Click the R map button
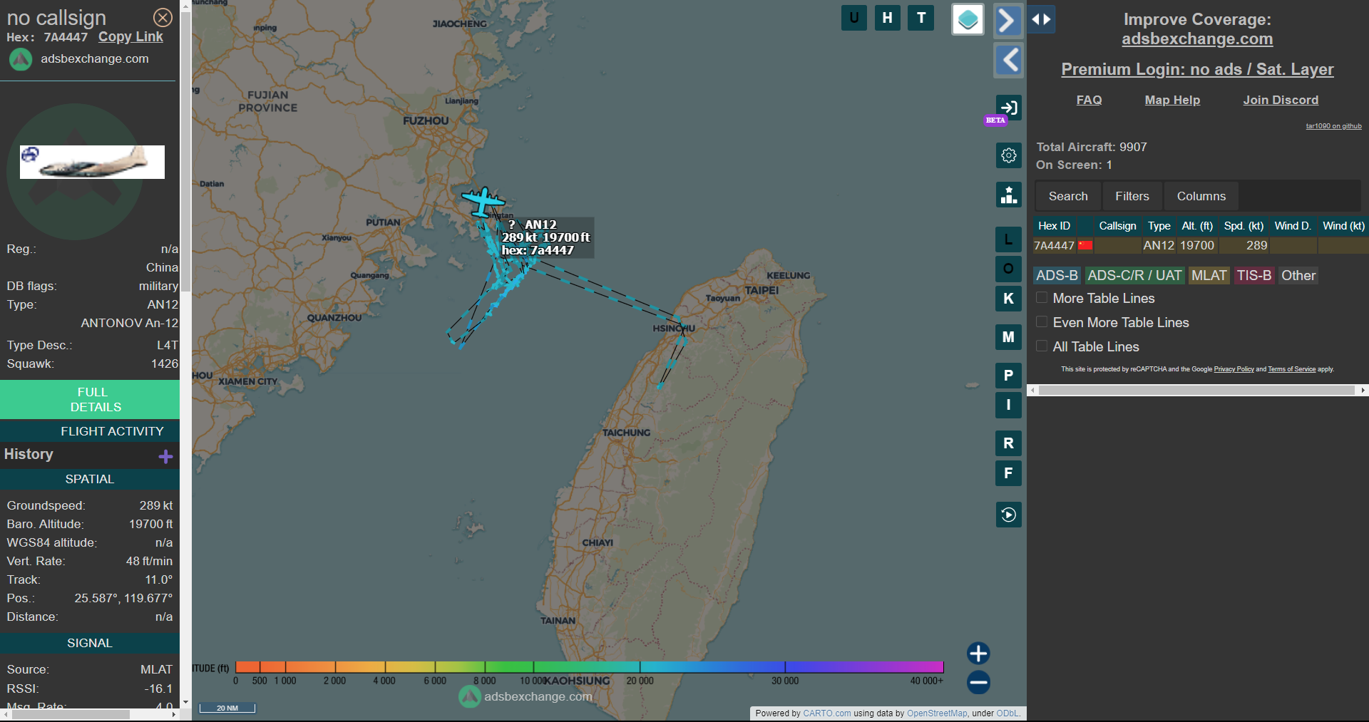Viewport: 1369px width, 722px height. [1008, 443]
